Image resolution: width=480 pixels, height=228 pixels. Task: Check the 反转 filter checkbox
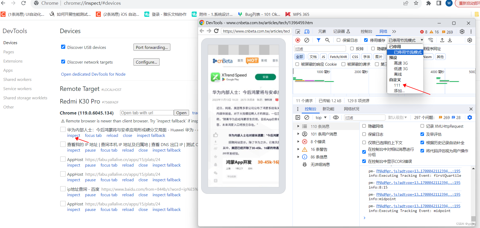(352, 49)
